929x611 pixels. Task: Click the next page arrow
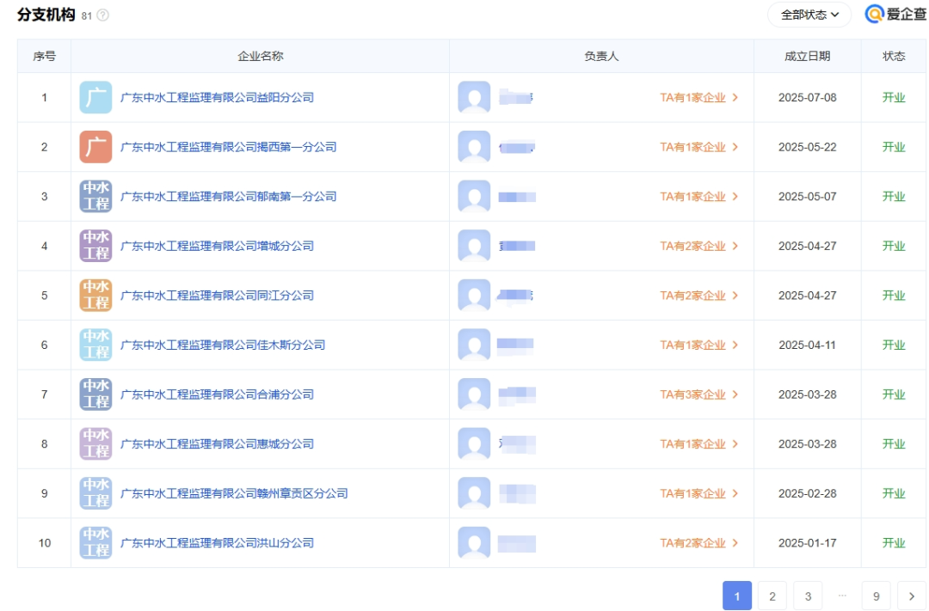point(911,596)
